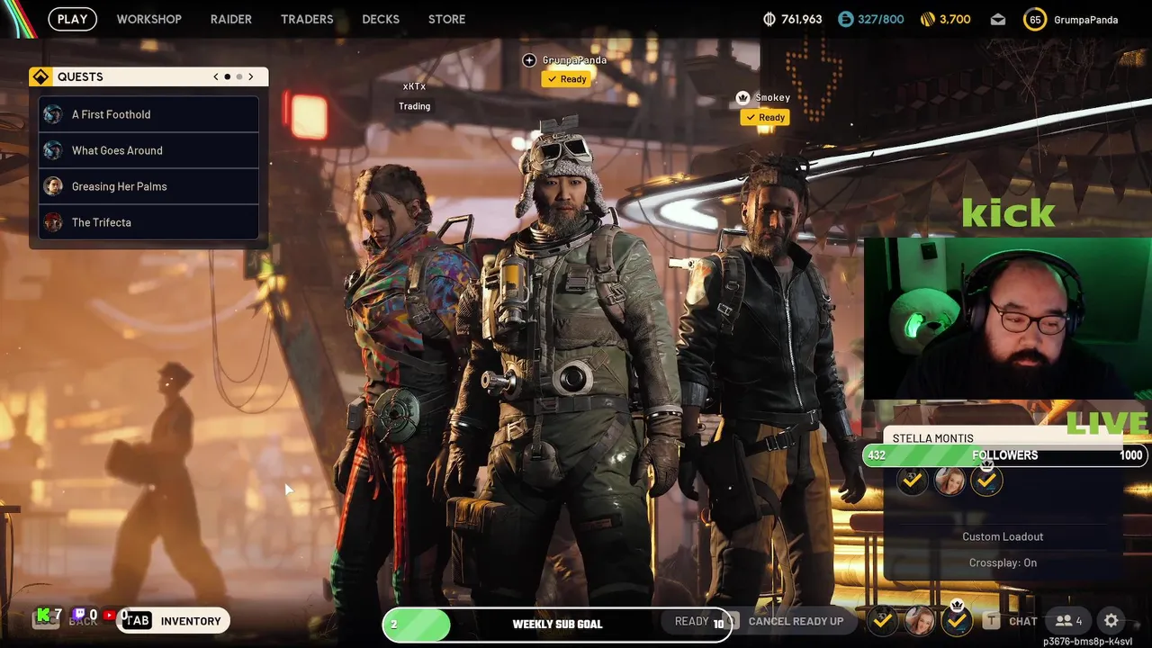Click the Trading status under xKTx

tap(415, 106)
